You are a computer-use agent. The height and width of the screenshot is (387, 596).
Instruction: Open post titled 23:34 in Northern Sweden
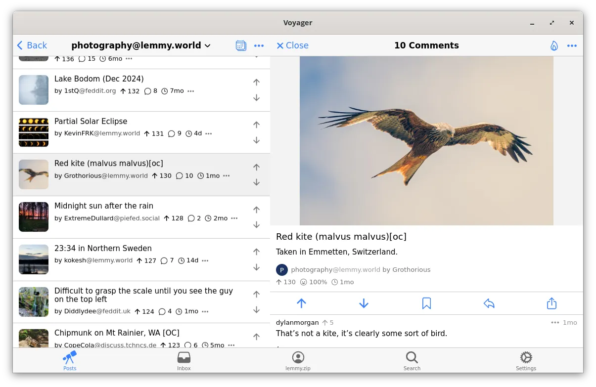point(103,248)
